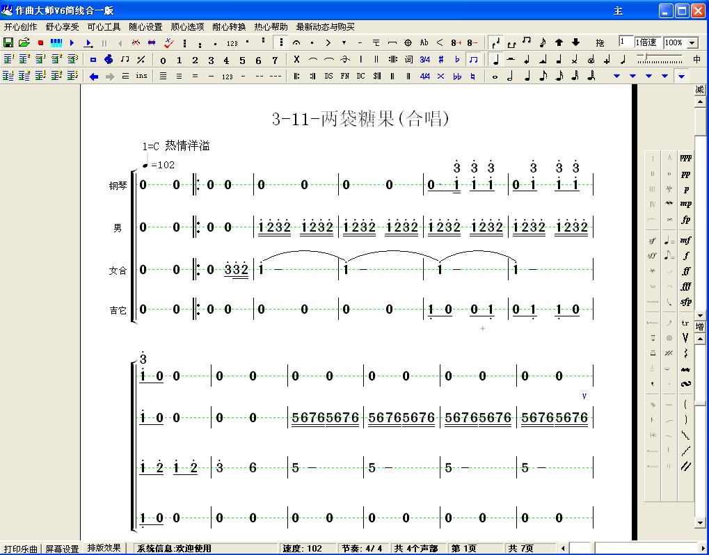The height and width of the screenshot is (555, 709).
Task: Select the number 5 note button
Action: point(242,60)
